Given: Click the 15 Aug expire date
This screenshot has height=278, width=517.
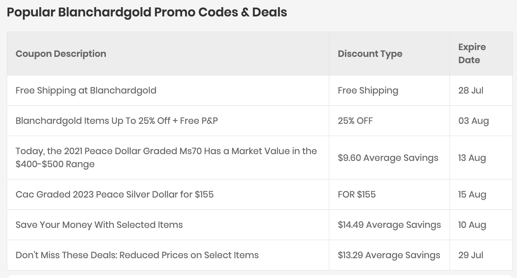Looking at the screenshot, I should pyautogui.click(x=472, y=195).
